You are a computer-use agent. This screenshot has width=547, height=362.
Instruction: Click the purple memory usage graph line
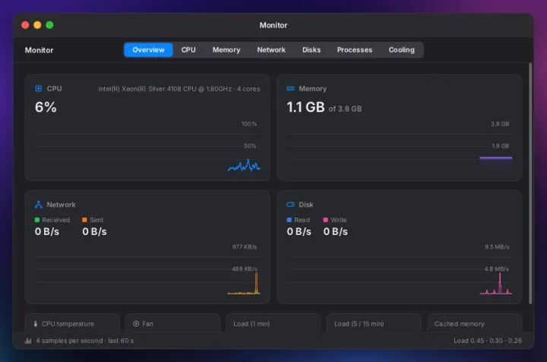point(495,157)
